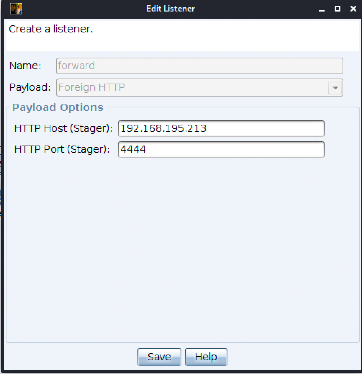Save the listener settings

pos(159,357)
